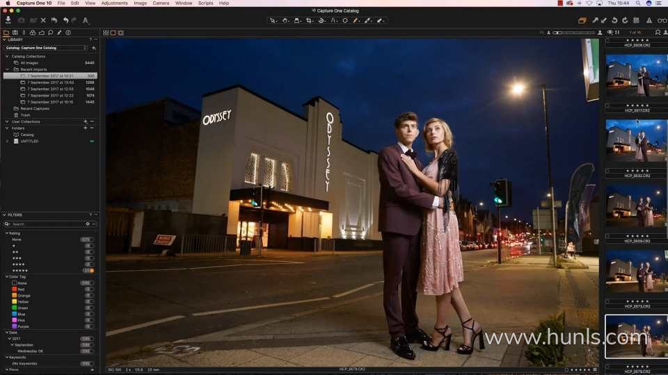Click the Orange color tag swatch

pos(15,296)
